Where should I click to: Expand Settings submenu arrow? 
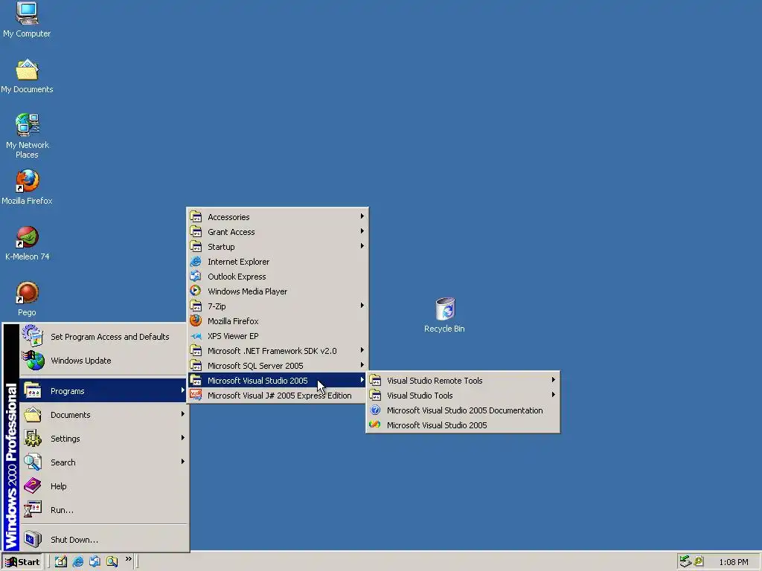point(183,437)
